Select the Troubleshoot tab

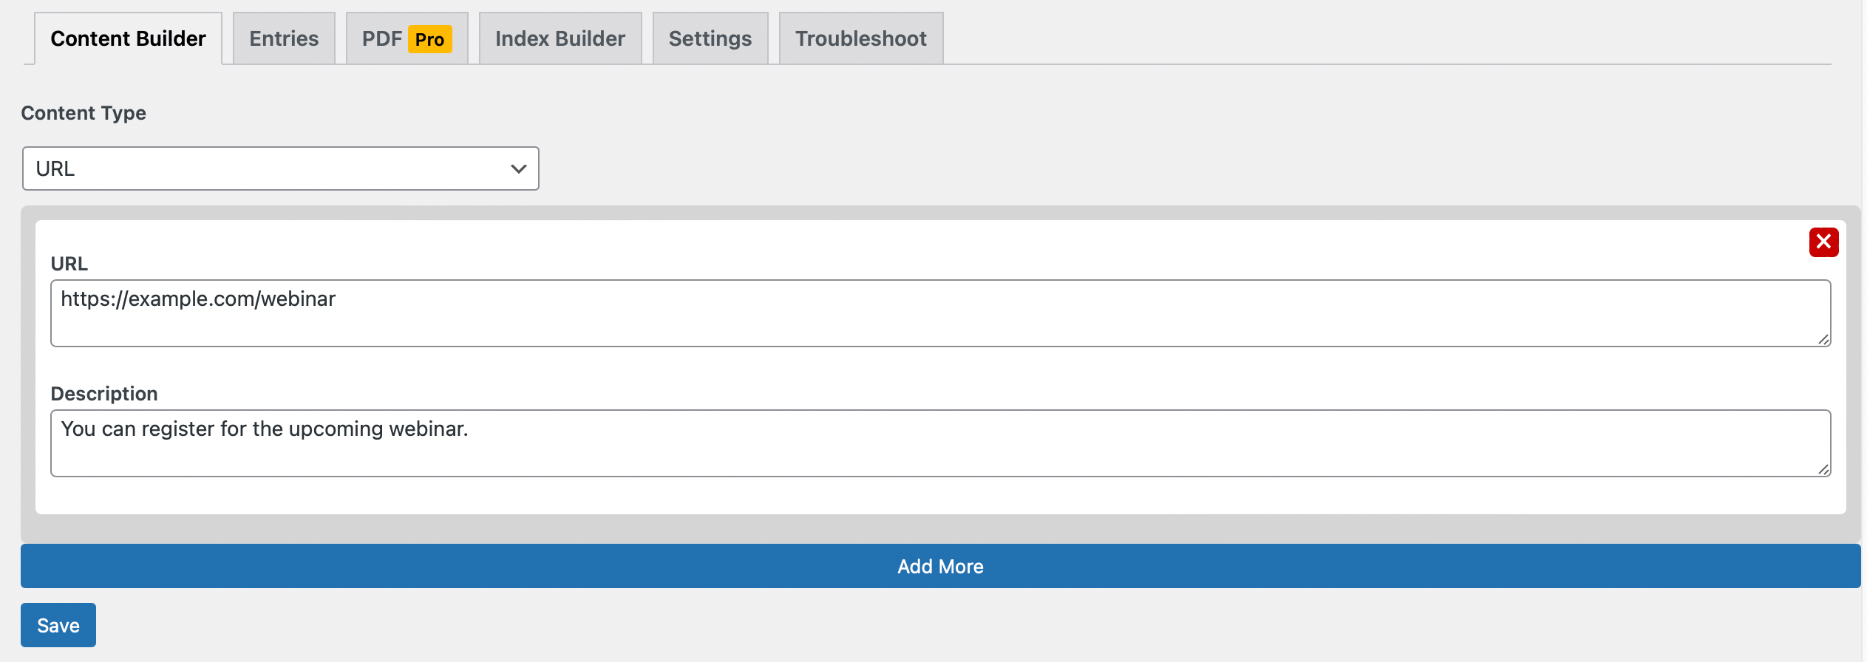pos(861,38)
